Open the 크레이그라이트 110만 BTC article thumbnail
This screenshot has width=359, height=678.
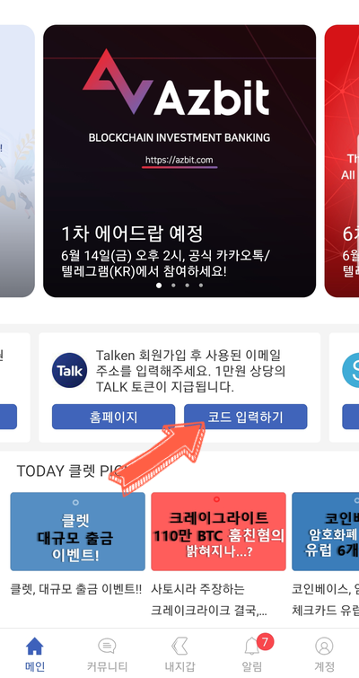218,532
